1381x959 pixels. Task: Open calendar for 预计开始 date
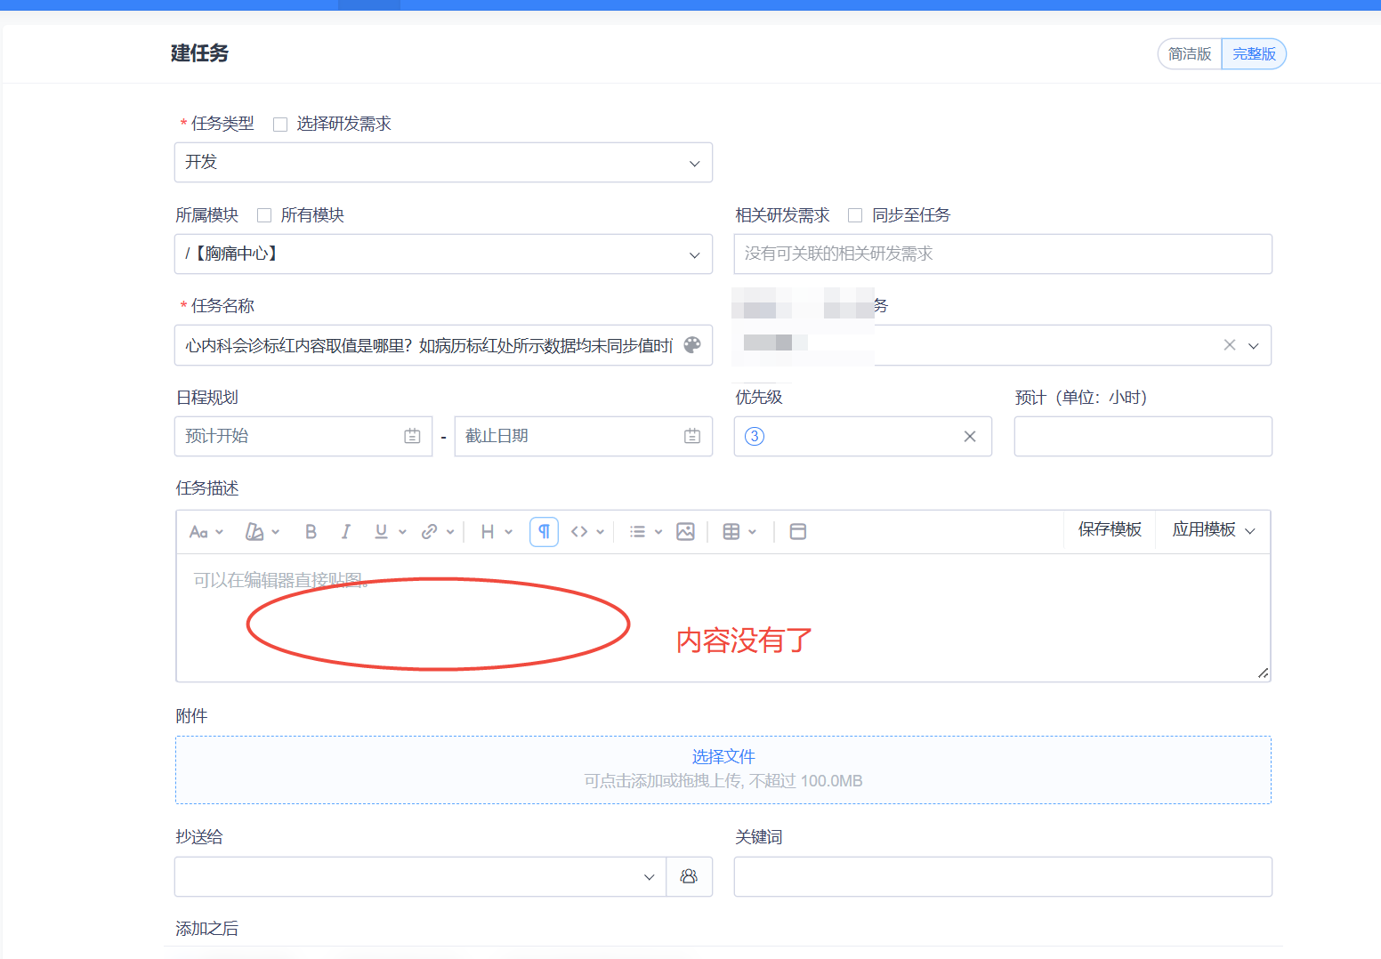coord(412,436)
